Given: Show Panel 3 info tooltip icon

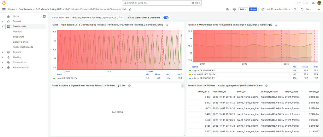Looking at the screenshot, I should point(129,86).
